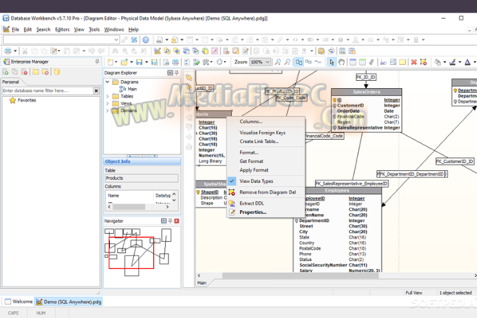Click the red viewport in Navigator thumbnail
Image resolution: width=477 pixels, height=318 pixels.
[x=131, y=253]
